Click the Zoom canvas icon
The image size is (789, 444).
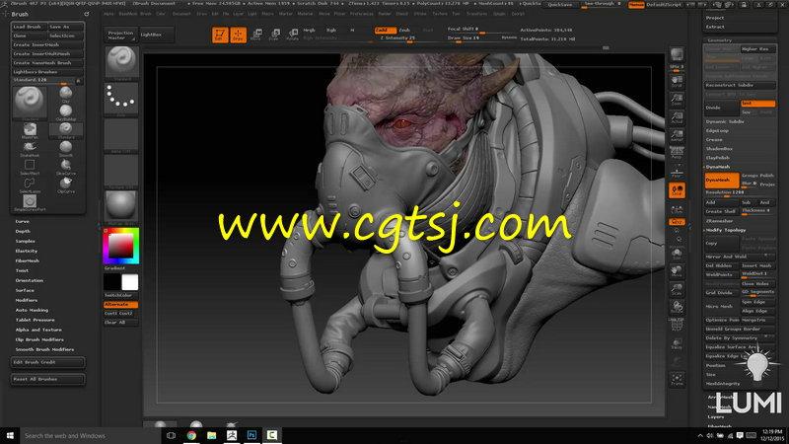tap(677, 100)
